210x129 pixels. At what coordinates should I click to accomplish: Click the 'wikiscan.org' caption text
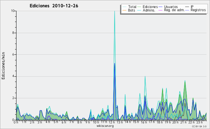pyautogui.click(x=105, y=126)
